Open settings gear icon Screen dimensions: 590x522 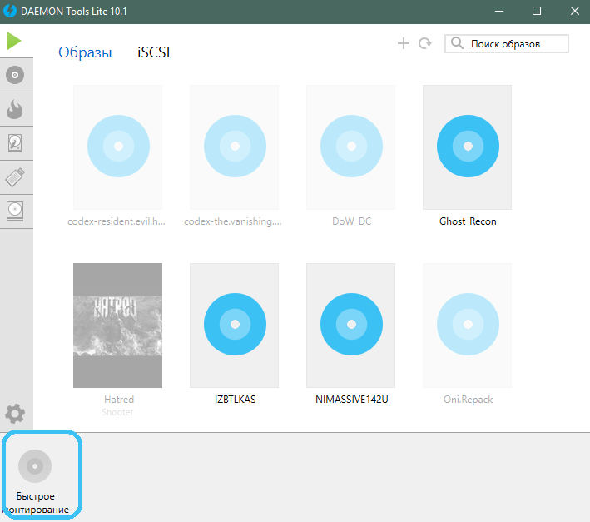(x=15, y=414)
